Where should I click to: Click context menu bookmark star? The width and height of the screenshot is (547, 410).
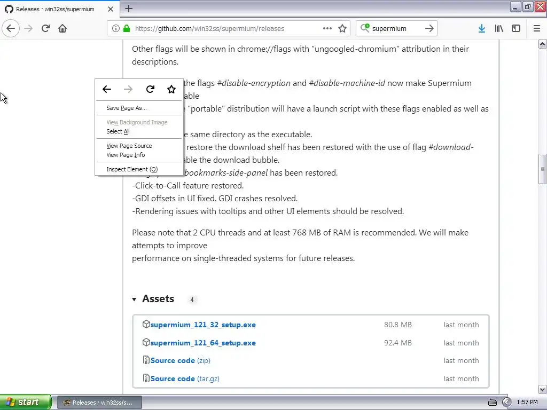[171, 89]
